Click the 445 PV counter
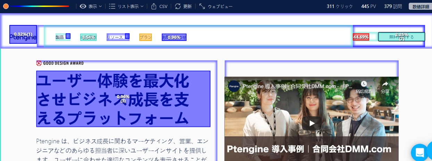The height and width of the screenshot is (161, 432). pos(368,6)
